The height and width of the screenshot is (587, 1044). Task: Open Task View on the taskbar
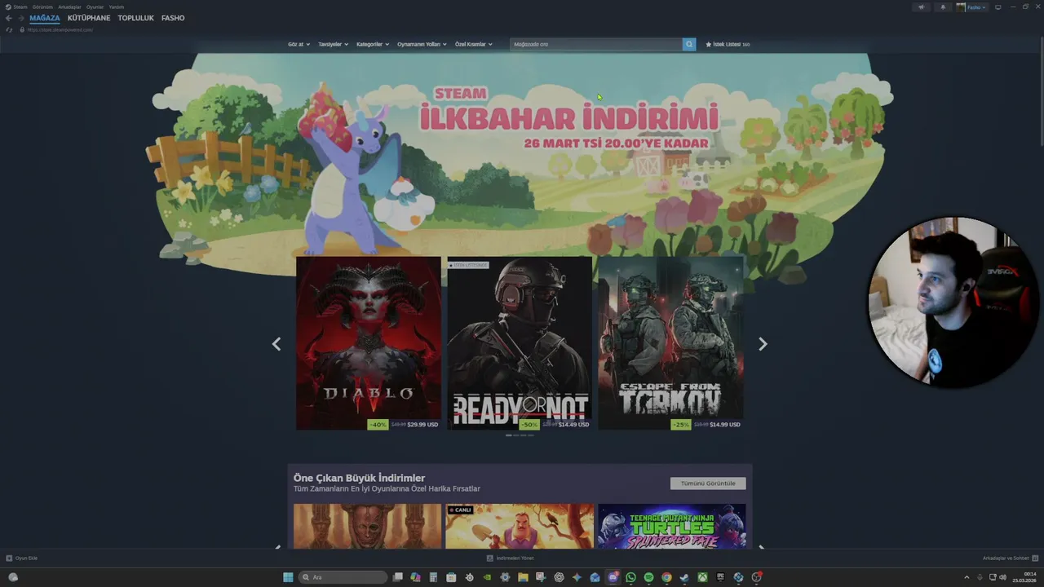tap(397, 577)
